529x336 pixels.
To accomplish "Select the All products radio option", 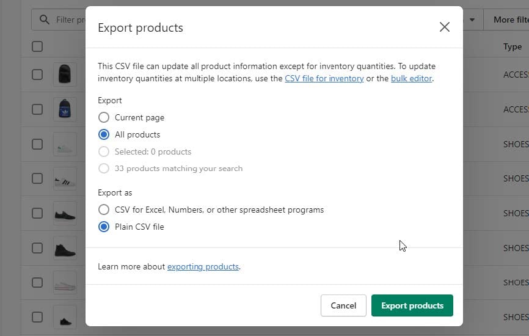I will coord(104,134).
